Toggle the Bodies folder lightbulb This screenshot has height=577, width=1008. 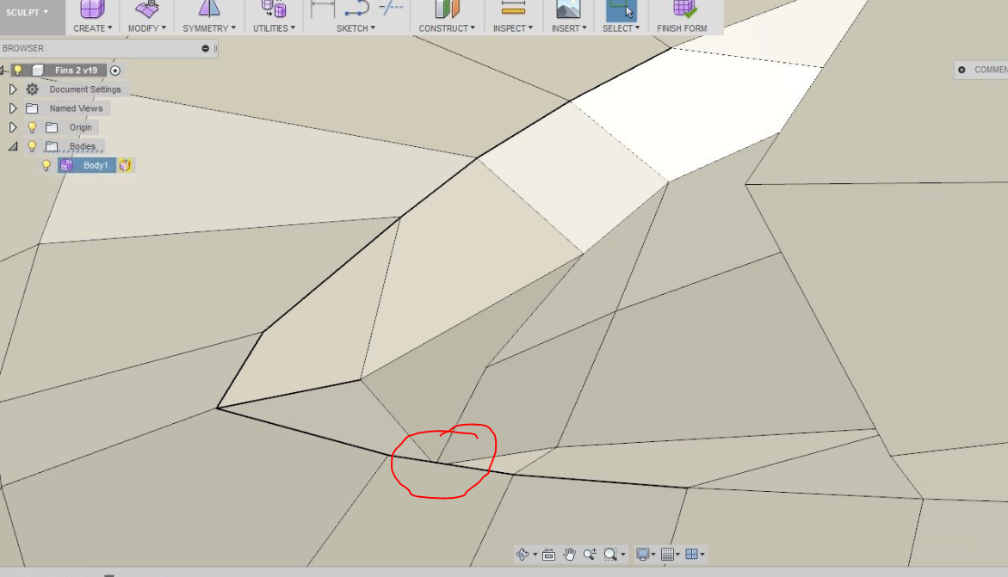coord(32,145)
